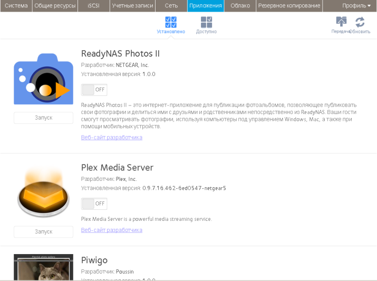Open the Облако tab
Screen dimensions: 377x281
pyautogui.click(x=240, y=6)
